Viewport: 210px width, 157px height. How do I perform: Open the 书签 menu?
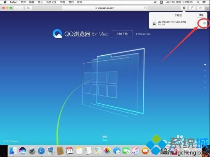[63, 2]
